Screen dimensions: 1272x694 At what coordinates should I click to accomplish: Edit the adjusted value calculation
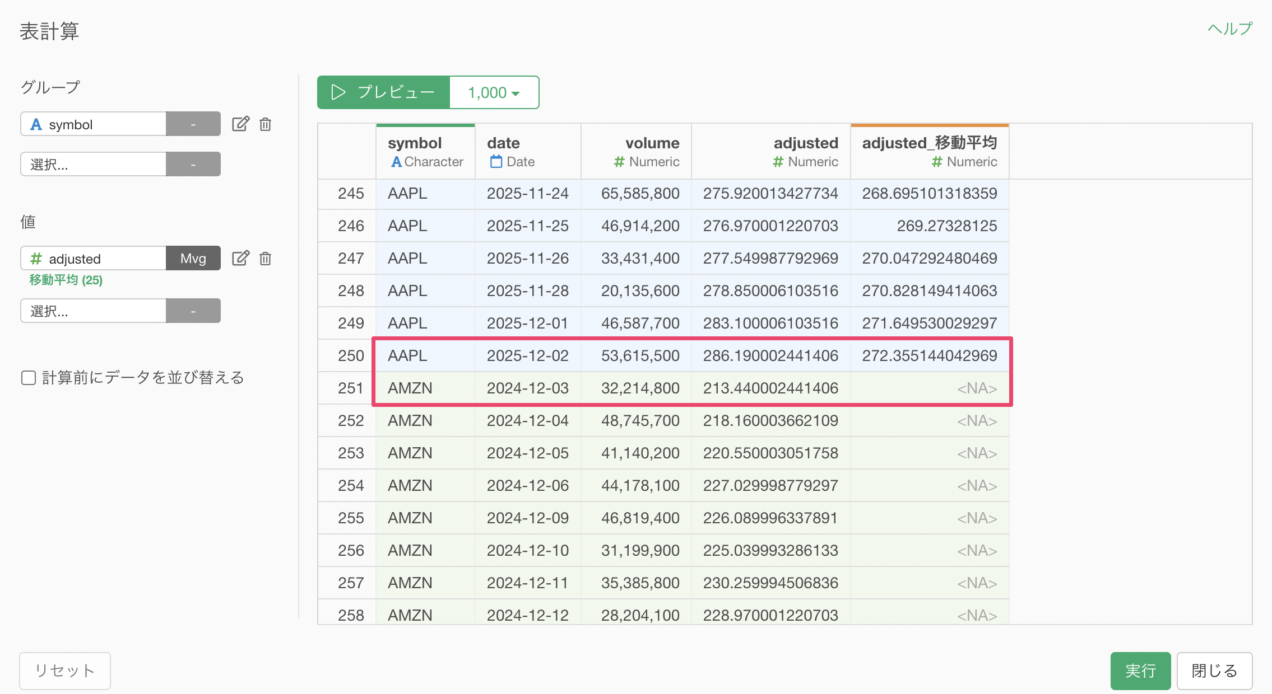click(240, 258)
